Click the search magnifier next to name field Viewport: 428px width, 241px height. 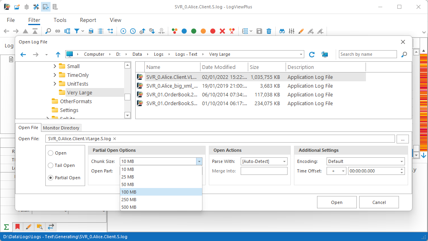pyautogui.click(x=404, y=55)
